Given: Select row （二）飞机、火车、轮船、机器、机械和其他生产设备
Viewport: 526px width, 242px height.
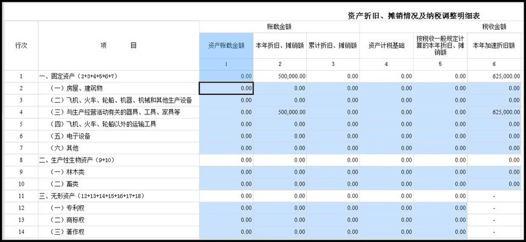Looking at the screenshot, I should [x=263, y=100].
